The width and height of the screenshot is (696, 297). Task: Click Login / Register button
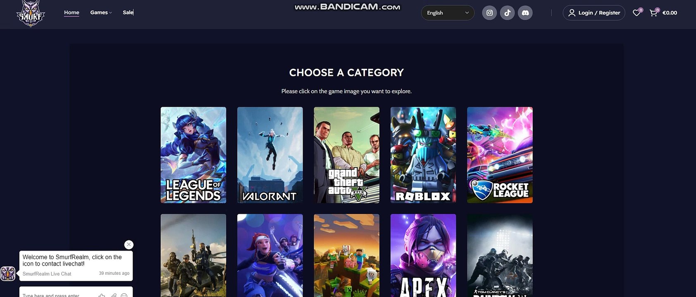click(594, 13)
